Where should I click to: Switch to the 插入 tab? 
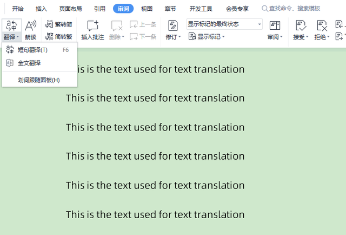(41, 9)
